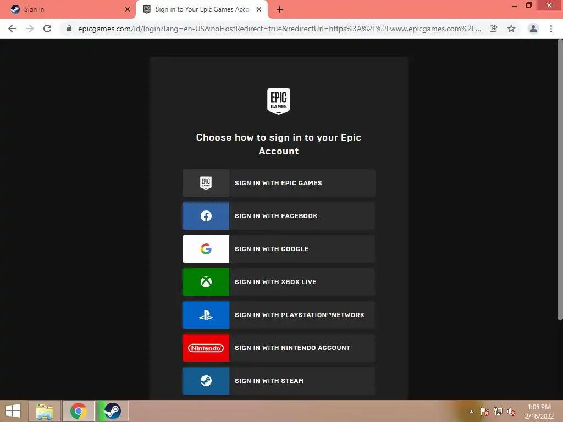Click the Nintendo logo icon
563x422 pixels.
point(206,348)
